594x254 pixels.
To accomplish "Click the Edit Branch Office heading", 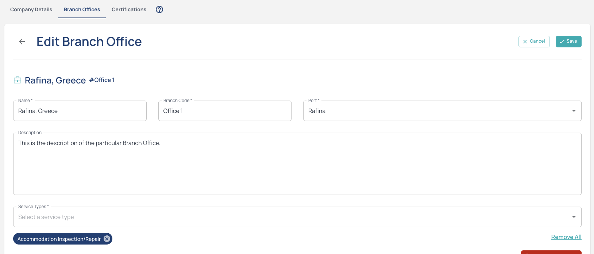I will point(89,42).
